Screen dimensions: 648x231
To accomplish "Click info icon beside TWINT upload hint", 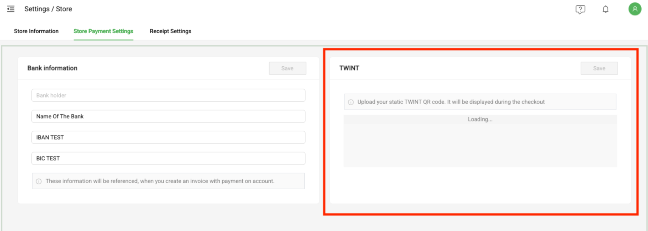I will (x=351, y=102).
